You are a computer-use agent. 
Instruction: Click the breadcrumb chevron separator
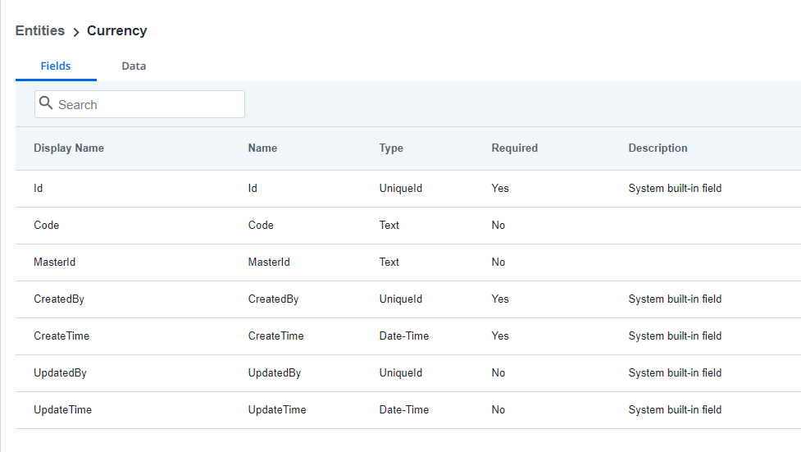point(76,32)
